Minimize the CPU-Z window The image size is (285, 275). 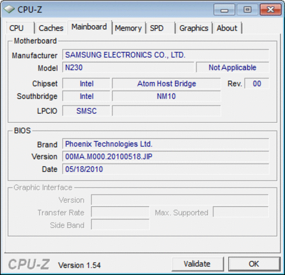click(224, 10)
